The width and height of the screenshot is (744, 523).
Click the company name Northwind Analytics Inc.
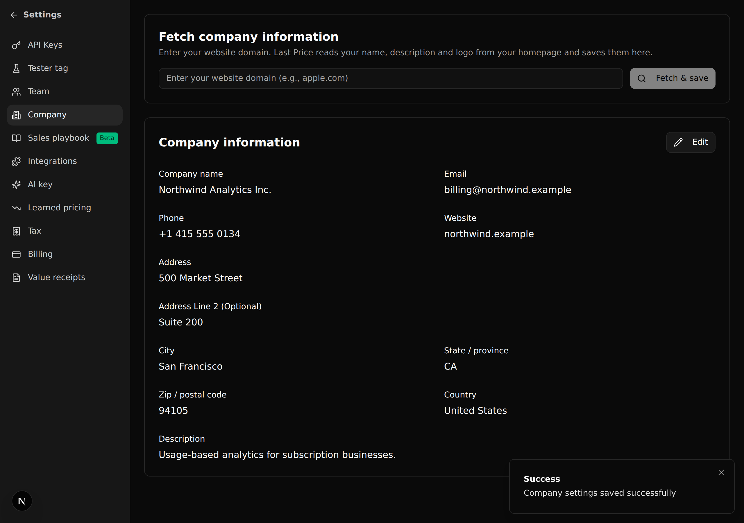click(x=215, y=190)
